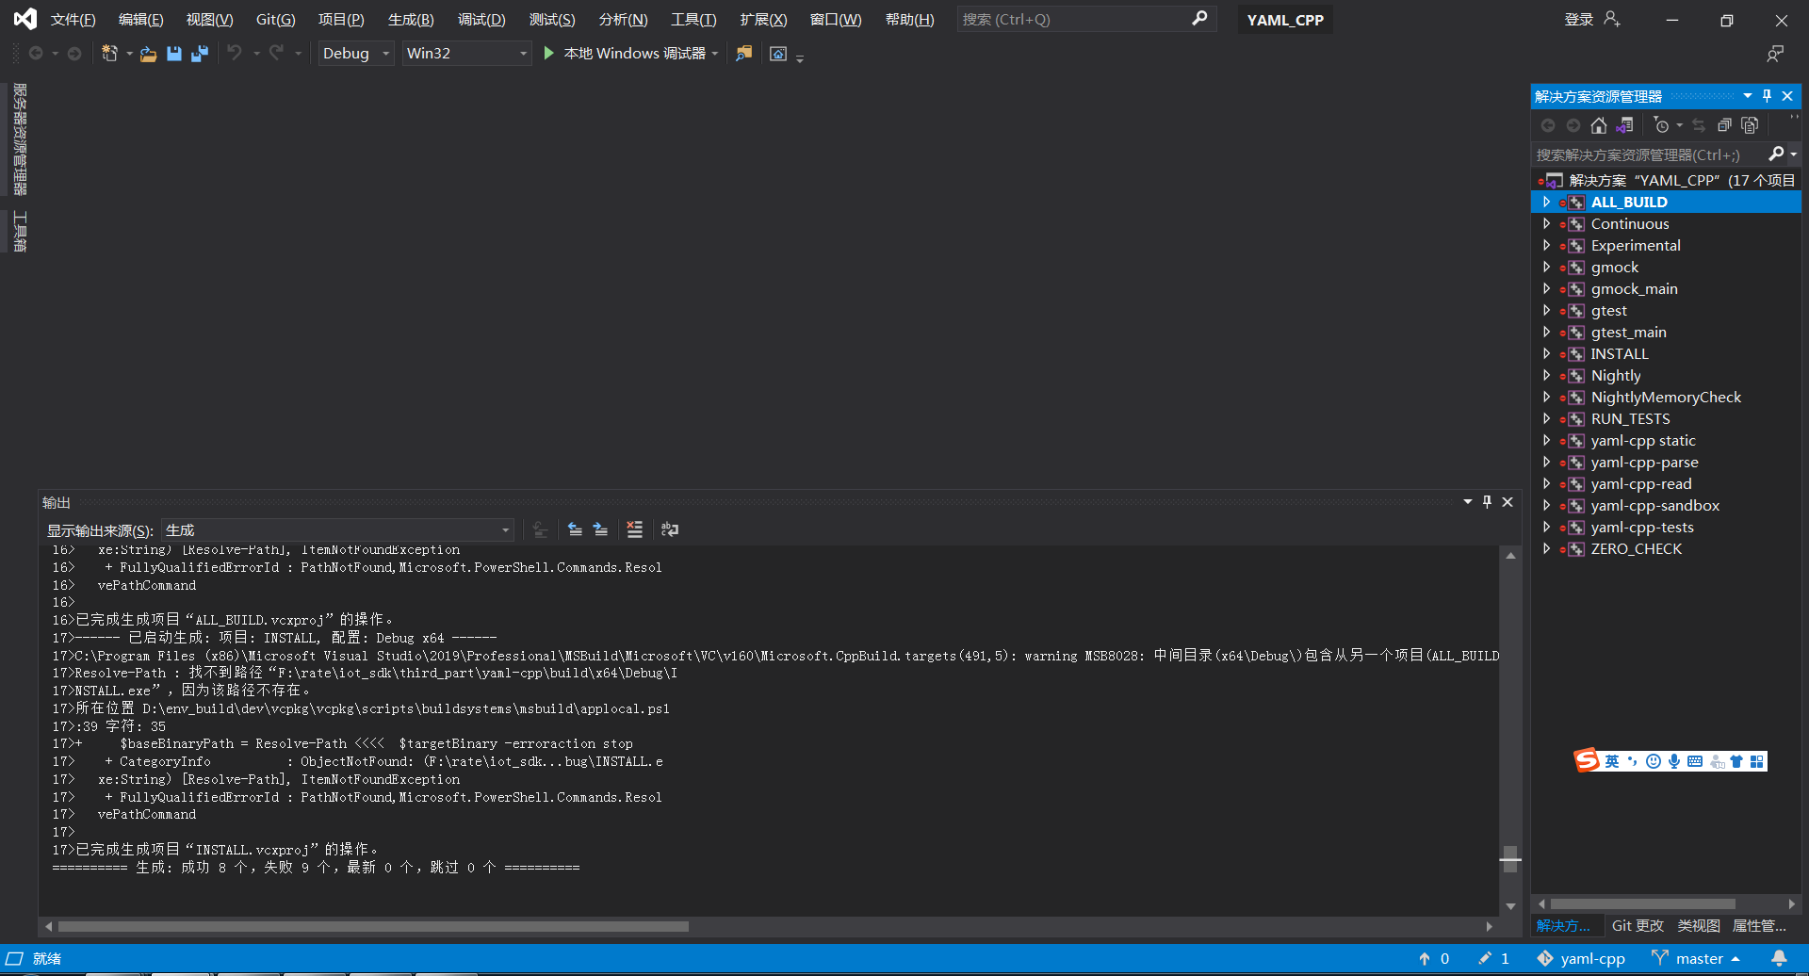Click the magnifier in Solution Explorer search box

[x=1777, y=154]
